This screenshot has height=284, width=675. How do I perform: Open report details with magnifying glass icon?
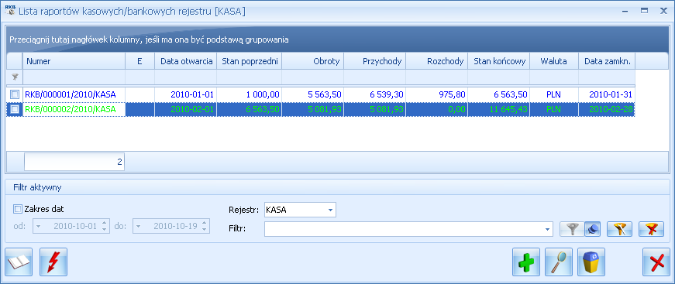pos(559,262)
